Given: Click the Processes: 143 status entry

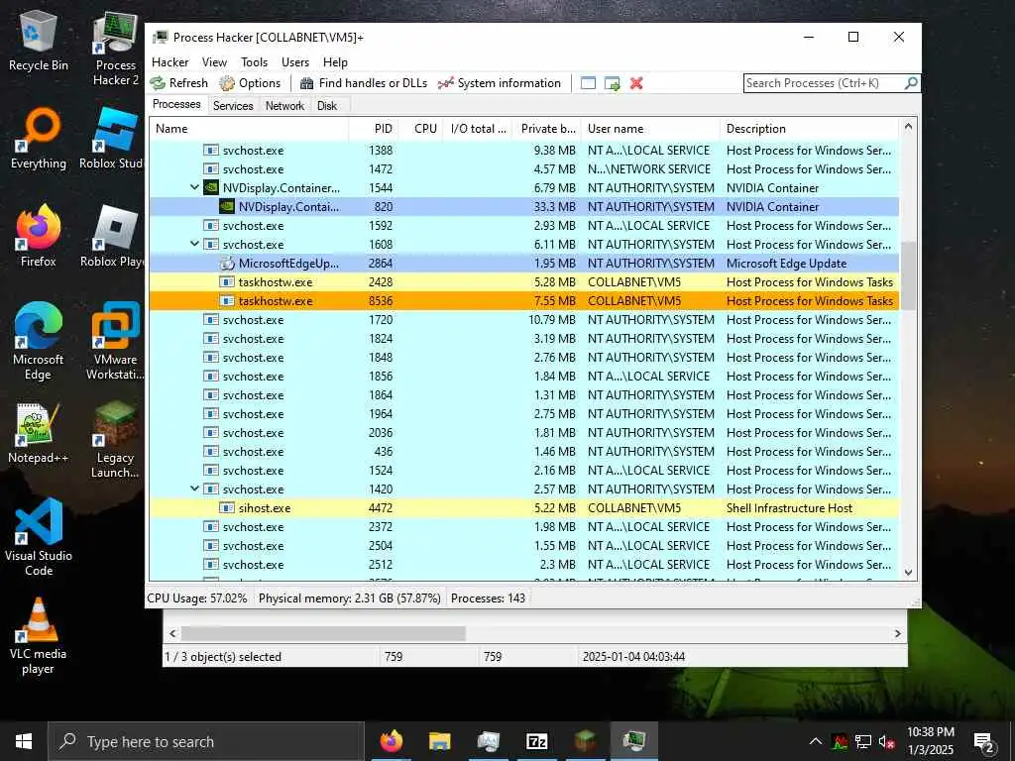Looking at the screenshot, I should 488,598.
